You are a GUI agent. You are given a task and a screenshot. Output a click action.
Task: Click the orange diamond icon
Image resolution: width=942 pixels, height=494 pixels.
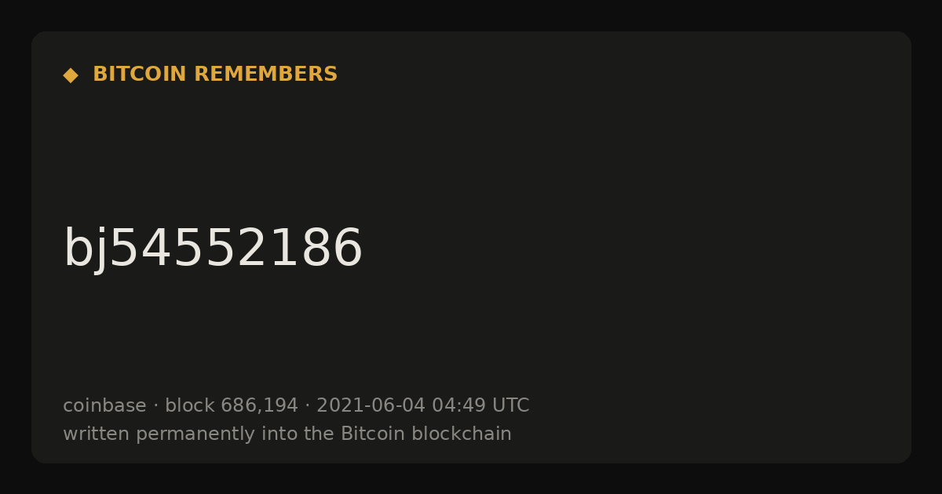tap(71, 75)
